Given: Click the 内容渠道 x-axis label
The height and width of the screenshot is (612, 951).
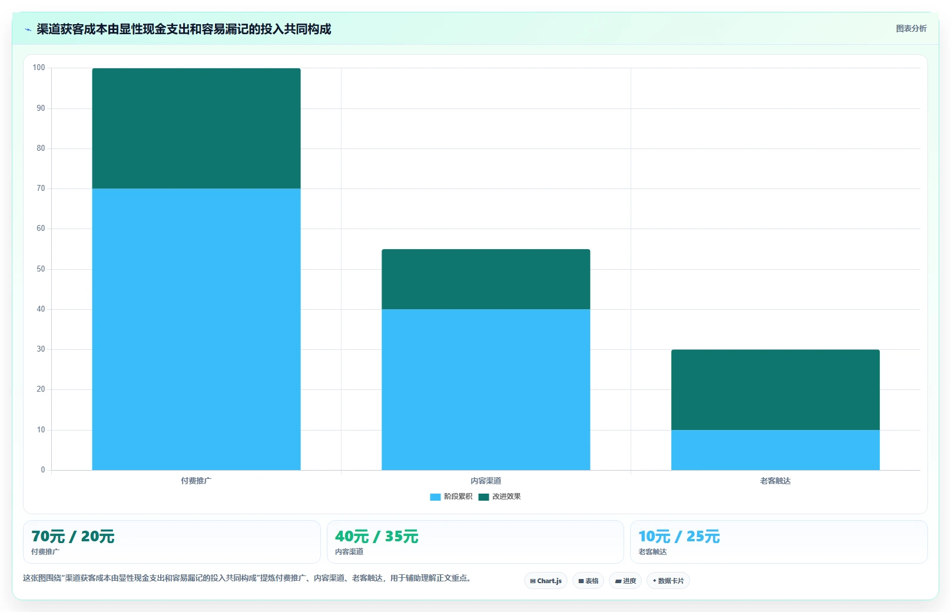Looking at the screenshot, I should pos(486,481).
